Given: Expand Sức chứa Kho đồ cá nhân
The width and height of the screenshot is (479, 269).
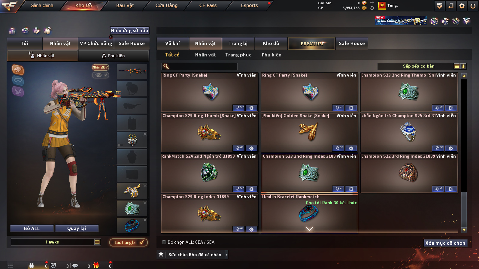Looking at the screenshot, I should pyautogui.click(x=227, y=255).
